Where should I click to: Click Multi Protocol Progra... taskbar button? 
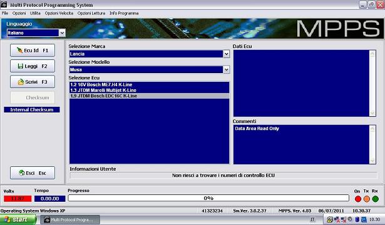(x=70, y=220)
